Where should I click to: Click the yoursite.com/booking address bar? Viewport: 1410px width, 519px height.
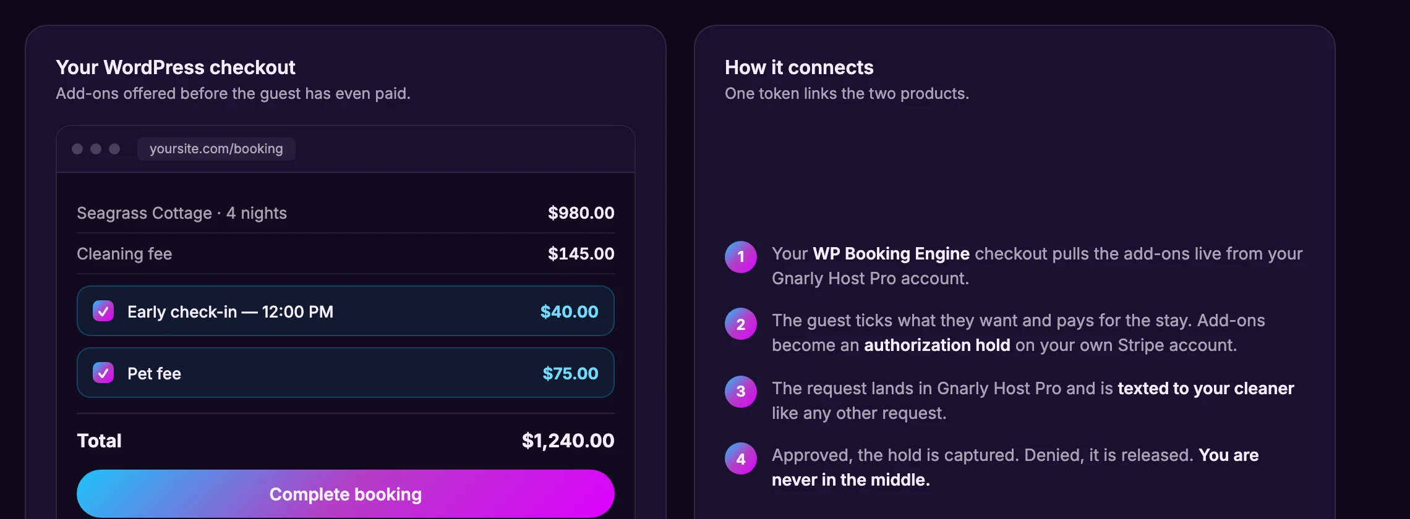pos(216,149)
